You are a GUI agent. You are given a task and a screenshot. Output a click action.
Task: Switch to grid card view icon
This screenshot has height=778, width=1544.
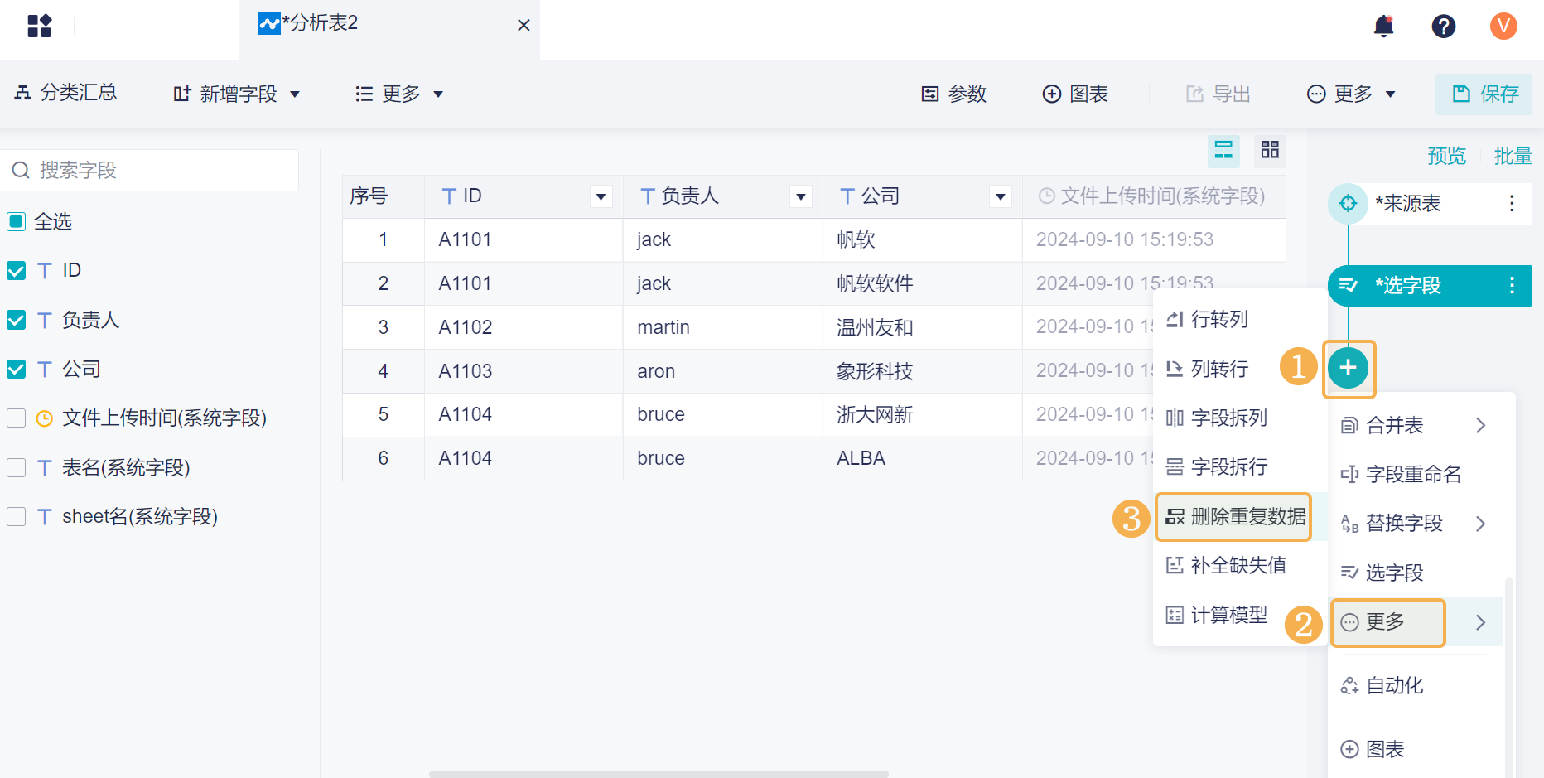pos(1270,150)
